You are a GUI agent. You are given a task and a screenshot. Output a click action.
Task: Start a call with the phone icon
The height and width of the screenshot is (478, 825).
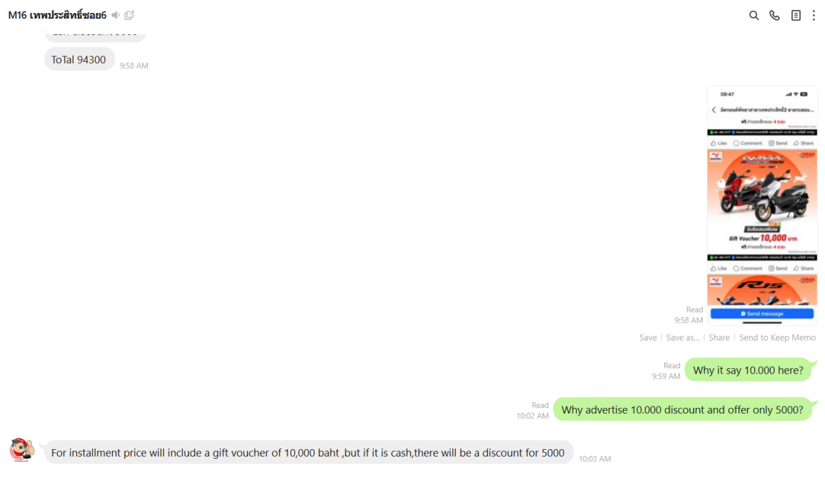coord(775,15)
